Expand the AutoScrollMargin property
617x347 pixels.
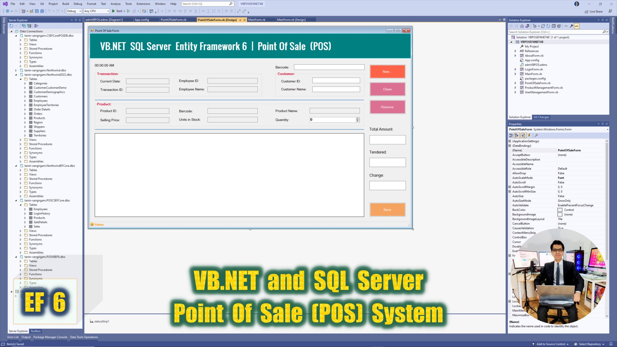[510, 187]
